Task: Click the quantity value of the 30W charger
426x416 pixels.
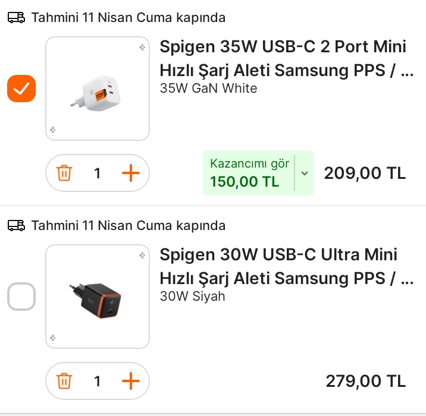Action: click(98, 381)
